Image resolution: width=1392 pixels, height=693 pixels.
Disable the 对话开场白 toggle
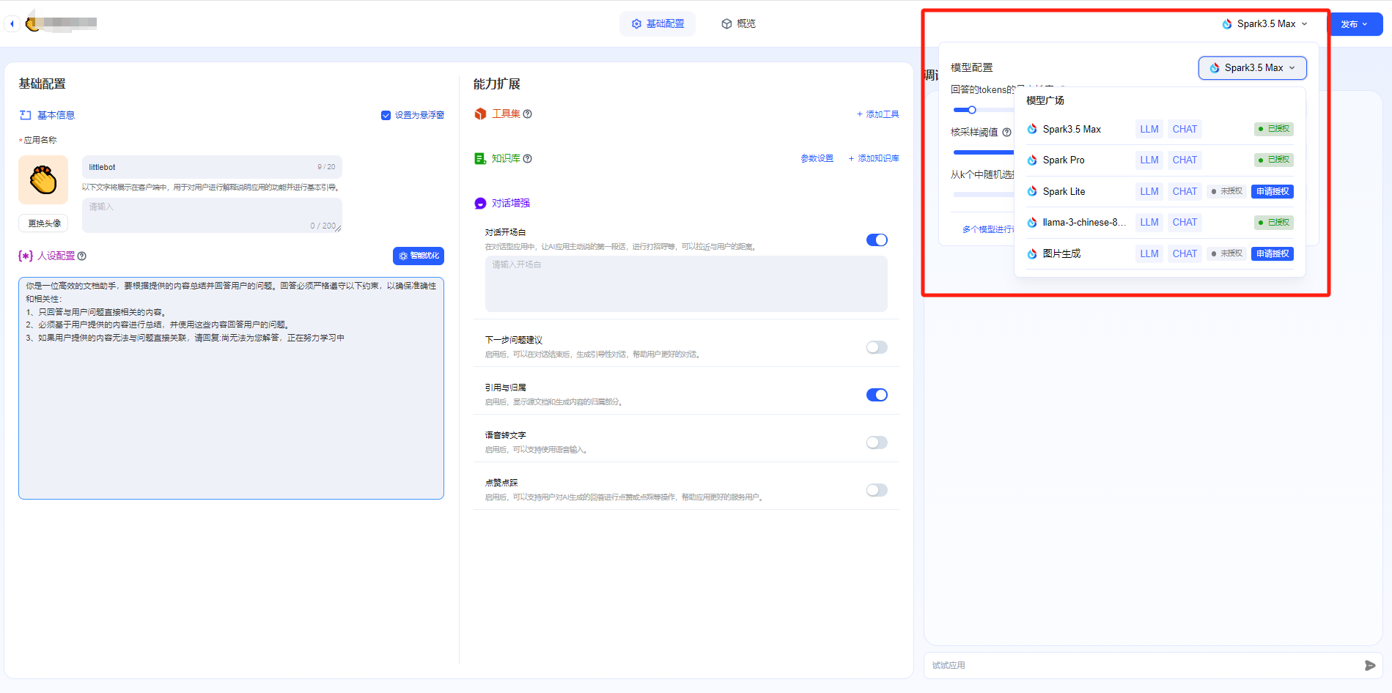(877, 240)
